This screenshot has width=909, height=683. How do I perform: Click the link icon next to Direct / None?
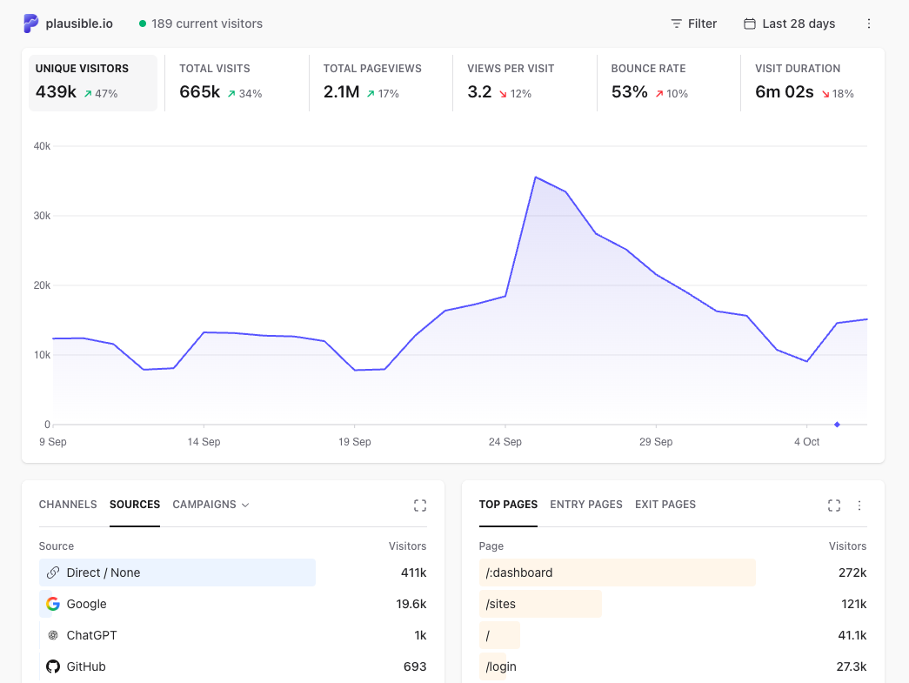click(x=53, y=573)
